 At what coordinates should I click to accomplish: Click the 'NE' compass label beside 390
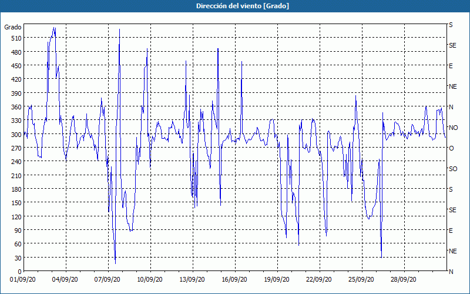[x=452, y=86]
